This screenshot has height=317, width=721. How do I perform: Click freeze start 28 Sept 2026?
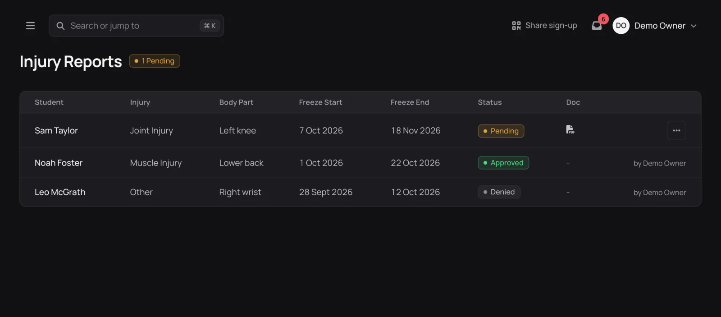point(326,192)
